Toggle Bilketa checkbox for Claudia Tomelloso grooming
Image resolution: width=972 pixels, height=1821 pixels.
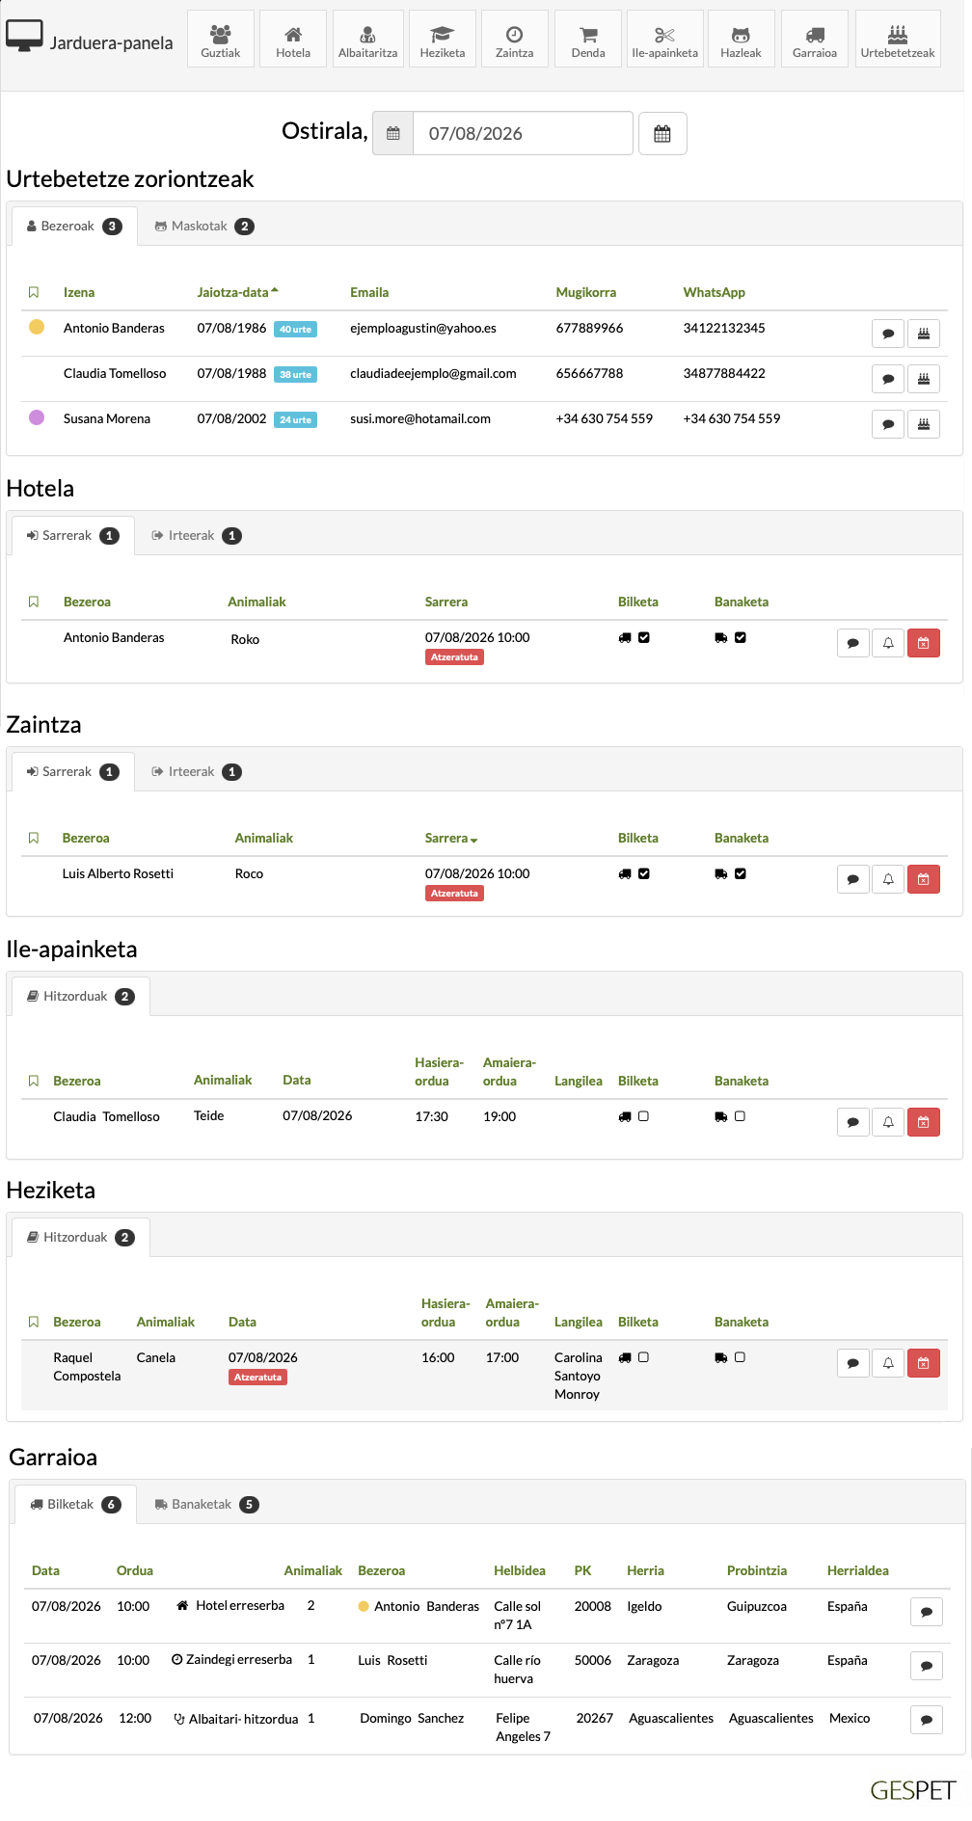643,1116
